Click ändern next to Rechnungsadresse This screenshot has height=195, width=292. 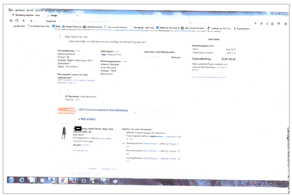click(x=124, y=61)
